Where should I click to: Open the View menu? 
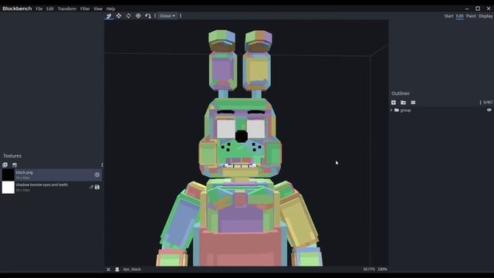coord(98,8)
